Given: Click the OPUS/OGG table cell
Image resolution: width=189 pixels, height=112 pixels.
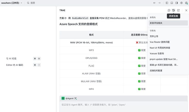Looking at the screenshot, I should pyautogui.click(x=91, y=58).
